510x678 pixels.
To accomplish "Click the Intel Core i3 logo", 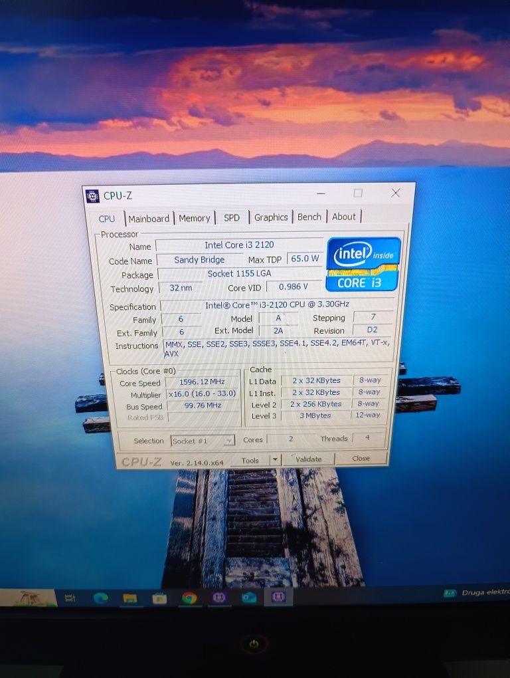I will tap(364, 264).
